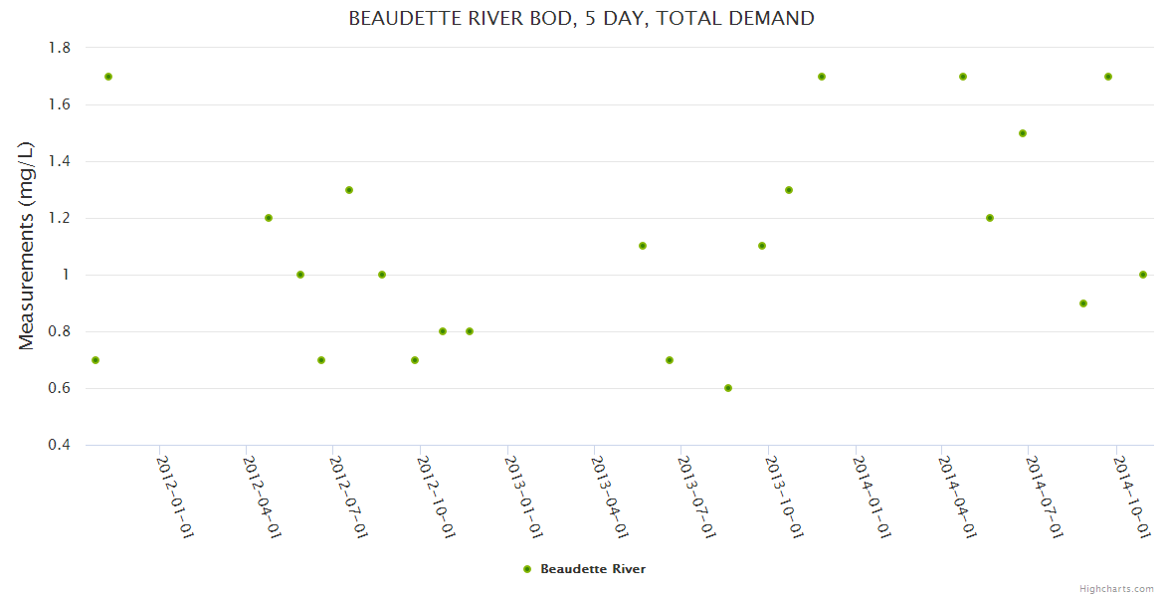Click the green legend marker dot
The image size is (1164, 597).
point(526,569)
